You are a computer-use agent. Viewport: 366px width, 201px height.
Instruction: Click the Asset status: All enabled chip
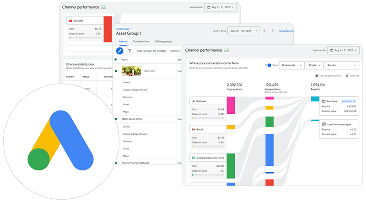click(151, 51)
